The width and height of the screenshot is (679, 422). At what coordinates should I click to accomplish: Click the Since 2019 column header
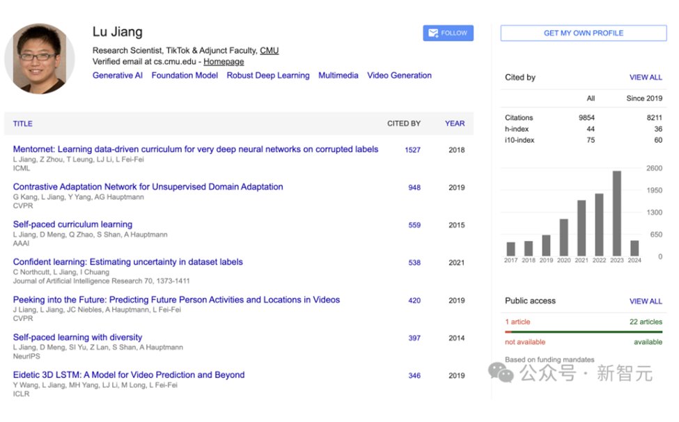(x=644, y=98)
